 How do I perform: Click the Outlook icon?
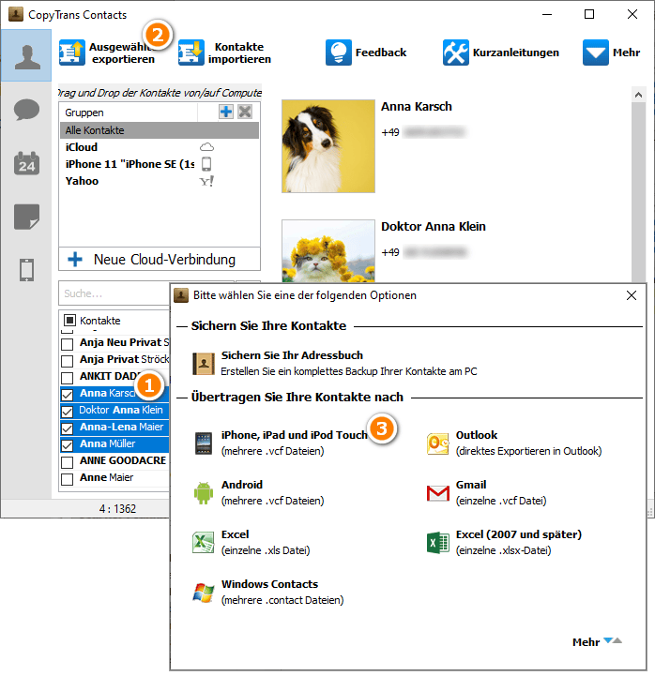(x=438, y=443)
